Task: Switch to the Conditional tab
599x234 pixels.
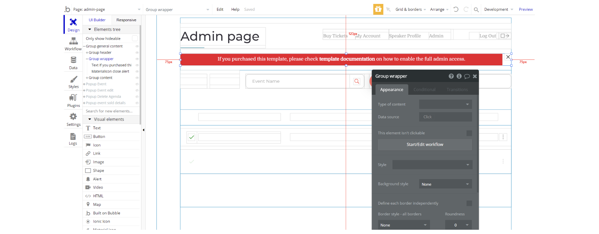Action: (424, 90)
